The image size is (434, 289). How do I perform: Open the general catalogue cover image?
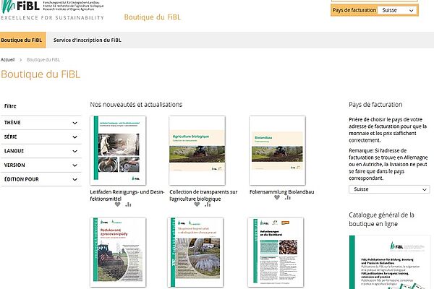390,262
